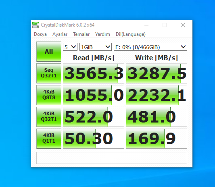Open the 1GiB test size dropdown
Screen dimensions: 215x187
coord(96,47)
